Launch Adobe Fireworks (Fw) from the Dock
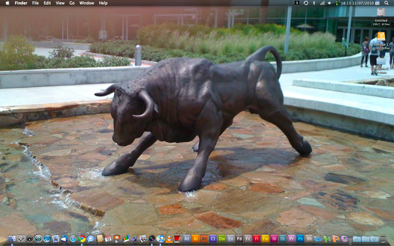Image resolution: width=394 pixels, height=246 pixels. tap(265, 239)
